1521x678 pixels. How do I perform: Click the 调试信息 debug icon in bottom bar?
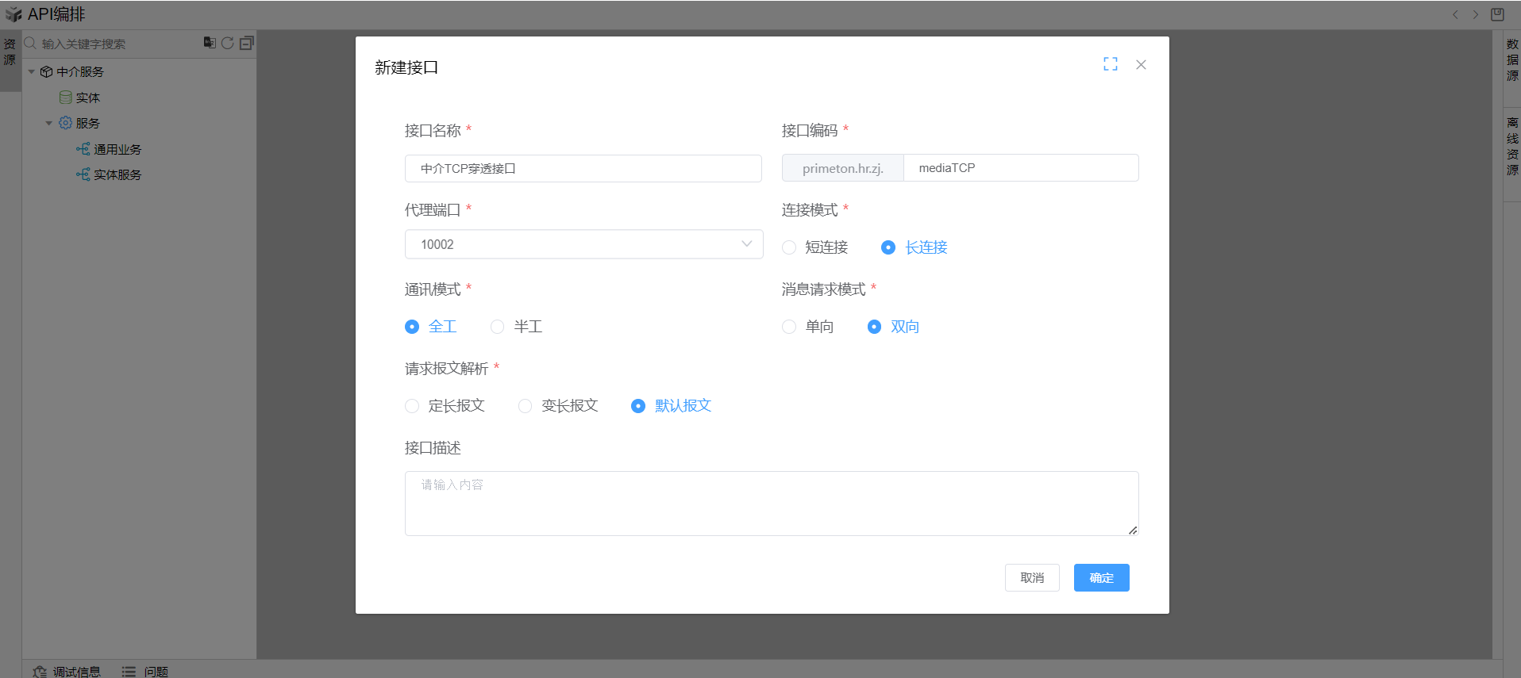(x=40, y=672)
